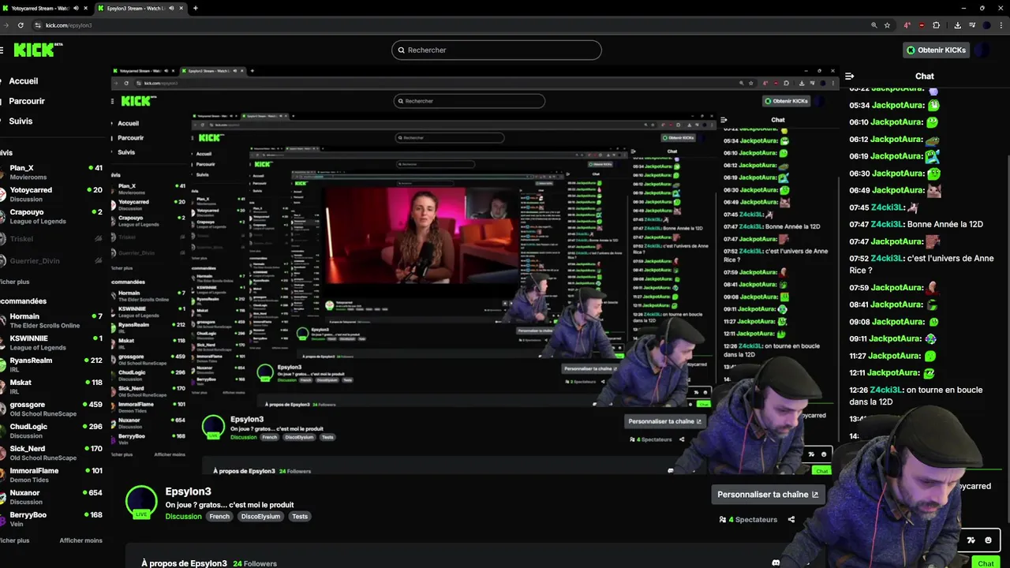Screen dimensions: 1010x568
Task: Open Parcourir in sidebar
Action: click(27, 101)
